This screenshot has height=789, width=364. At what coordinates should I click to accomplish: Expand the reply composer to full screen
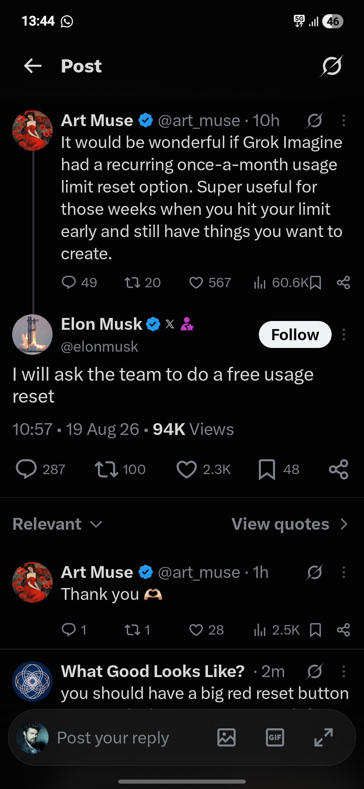click(324, 737)
